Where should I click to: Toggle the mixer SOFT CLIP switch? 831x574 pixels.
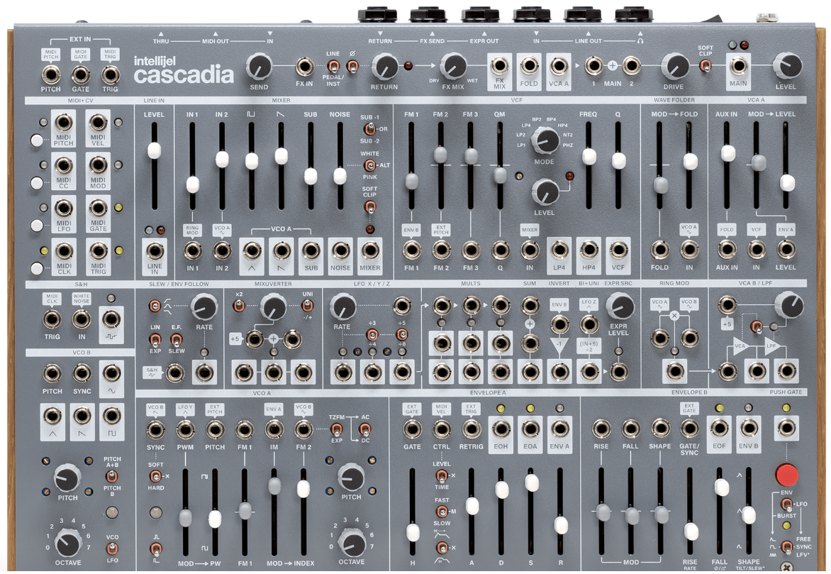(370, 207)
